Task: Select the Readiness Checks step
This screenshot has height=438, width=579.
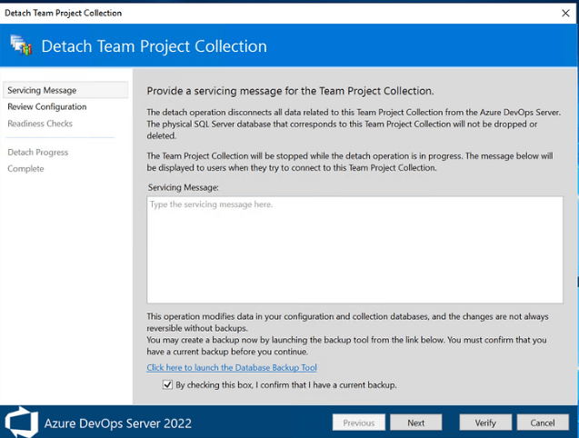Action: [x=40, y=124]
